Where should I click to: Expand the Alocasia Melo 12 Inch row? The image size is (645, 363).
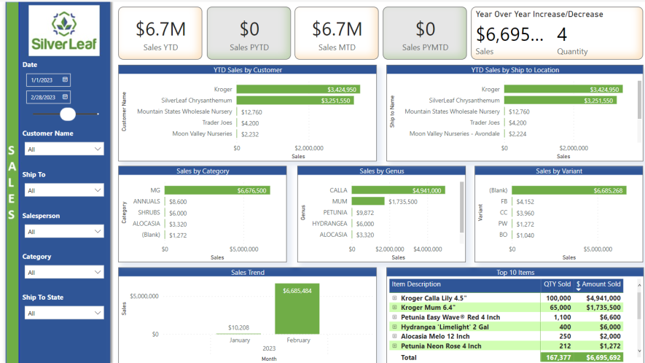pos(394,336)
